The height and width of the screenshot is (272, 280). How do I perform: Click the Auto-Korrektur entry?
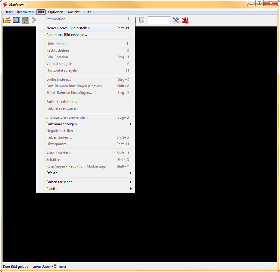86,153
